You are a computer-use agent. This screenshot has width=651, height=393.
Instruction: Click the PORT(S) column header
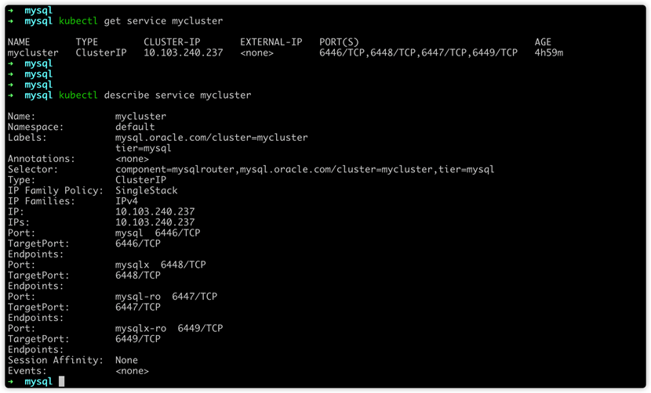click(x=339, y=42)
